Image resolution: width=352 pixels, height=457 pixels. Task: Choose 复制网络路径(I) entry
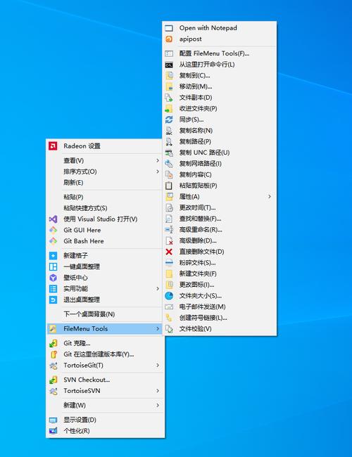click(x=219, y=164)
